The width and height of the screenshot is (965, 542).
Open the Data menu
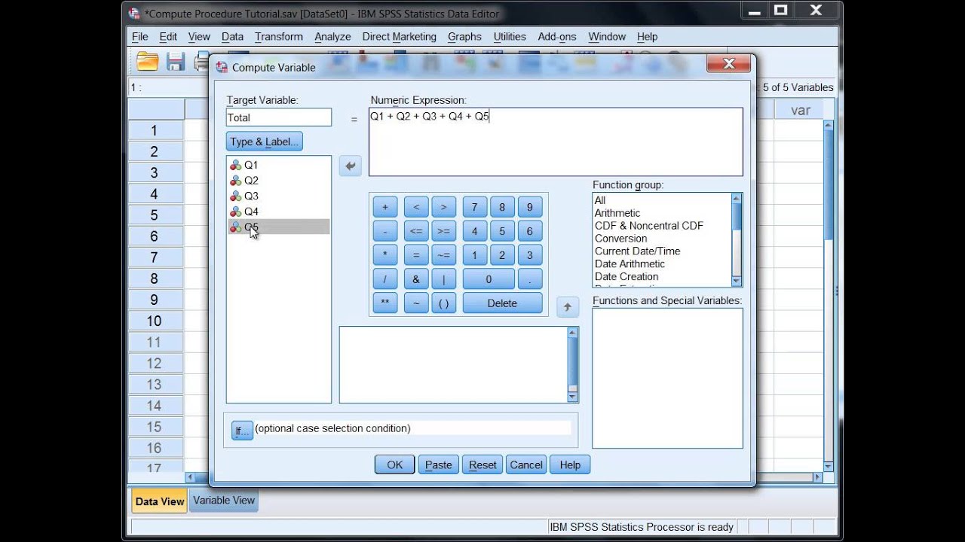[x=232, y=36]
